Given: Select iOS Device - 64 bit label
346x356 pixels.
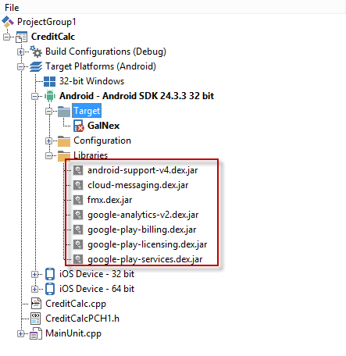Looking at the screenshot, I should [97, 289].
